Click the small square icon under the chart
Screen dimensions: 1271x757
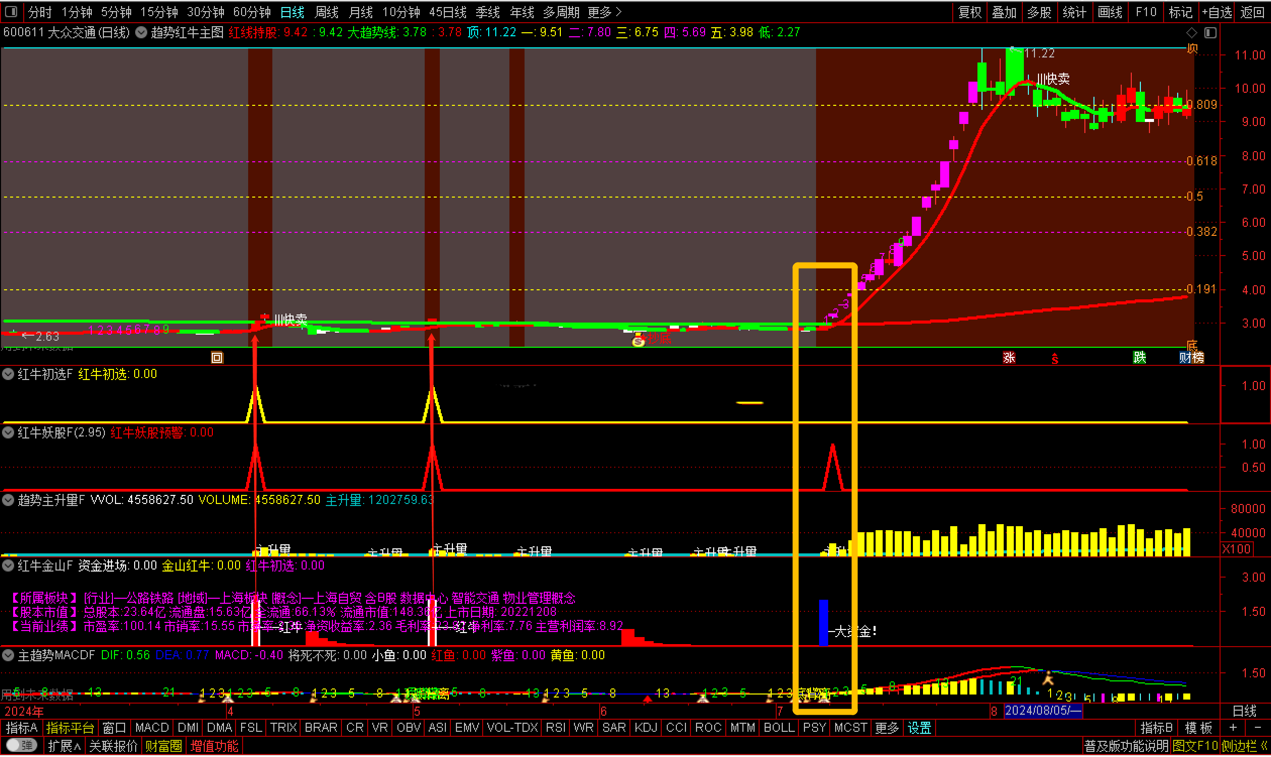tap(217, 358)
